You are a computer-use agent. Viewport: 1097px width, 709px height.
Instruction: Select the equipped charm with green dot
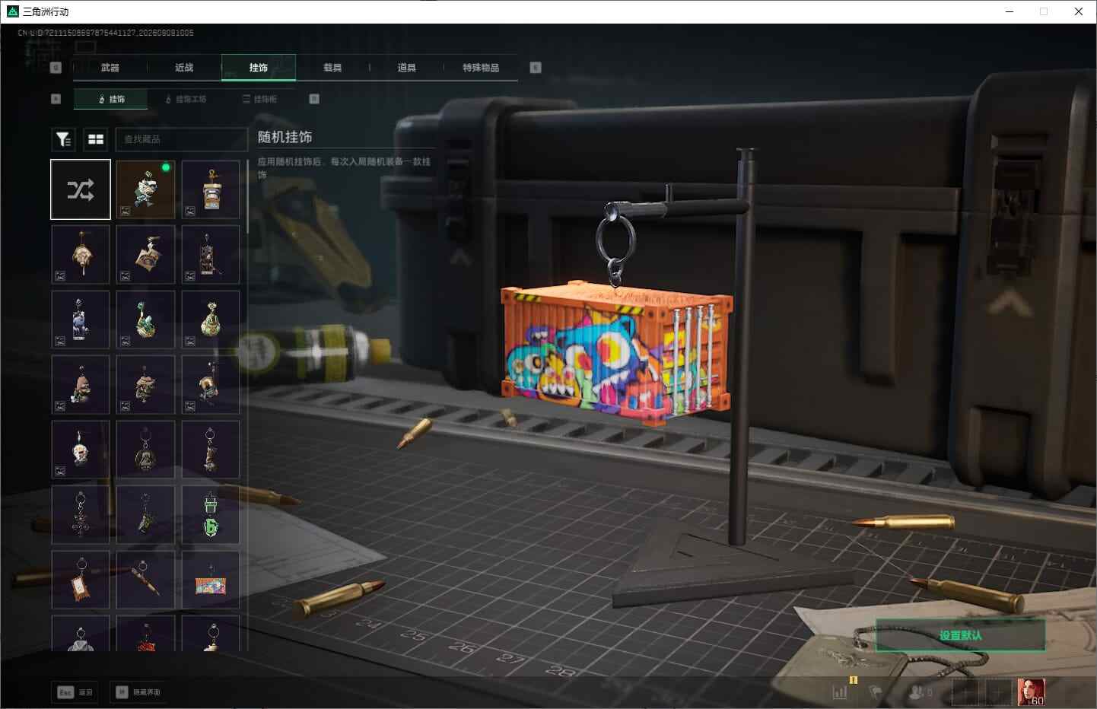pyautogui.click(x=146, y=189)
